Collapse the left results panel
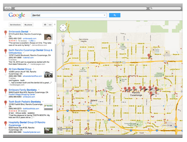Viewport: 187px width, 142px height. click(x=55, y=24)
